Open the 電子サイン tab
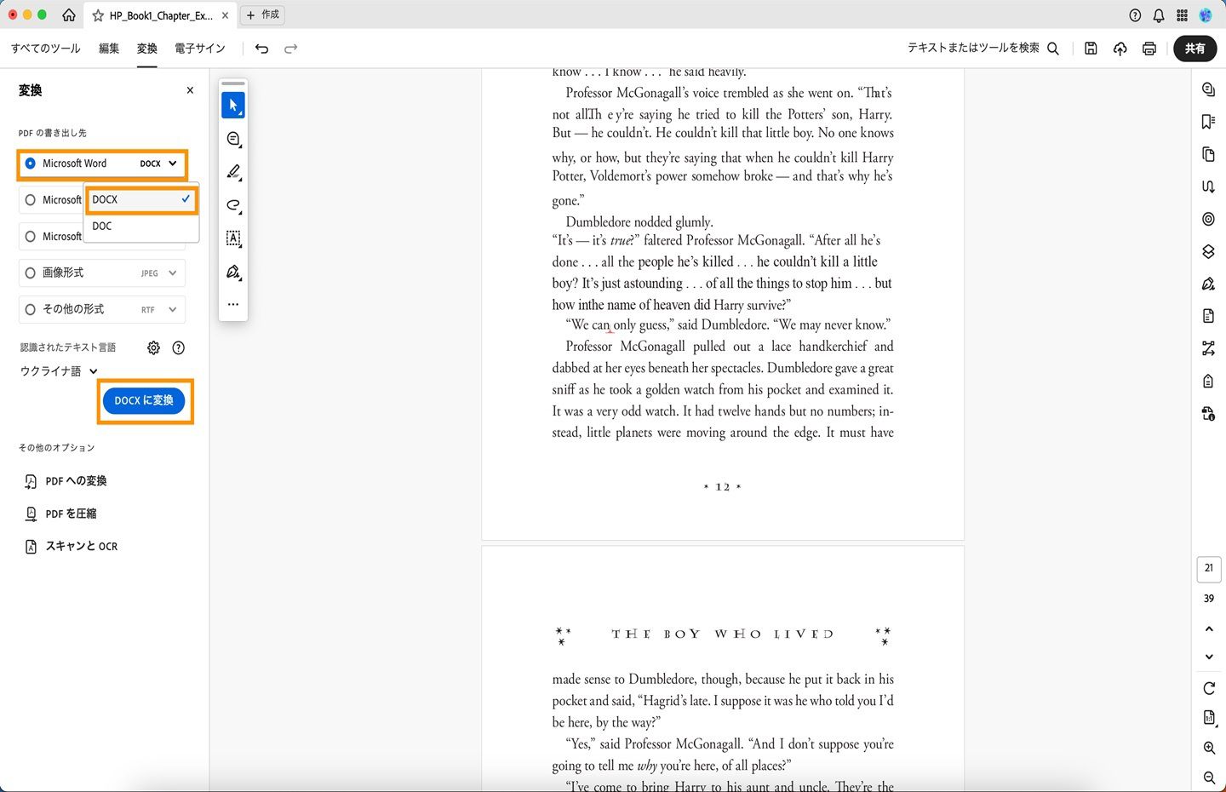The image size is (1226, 792). [199, 49]
